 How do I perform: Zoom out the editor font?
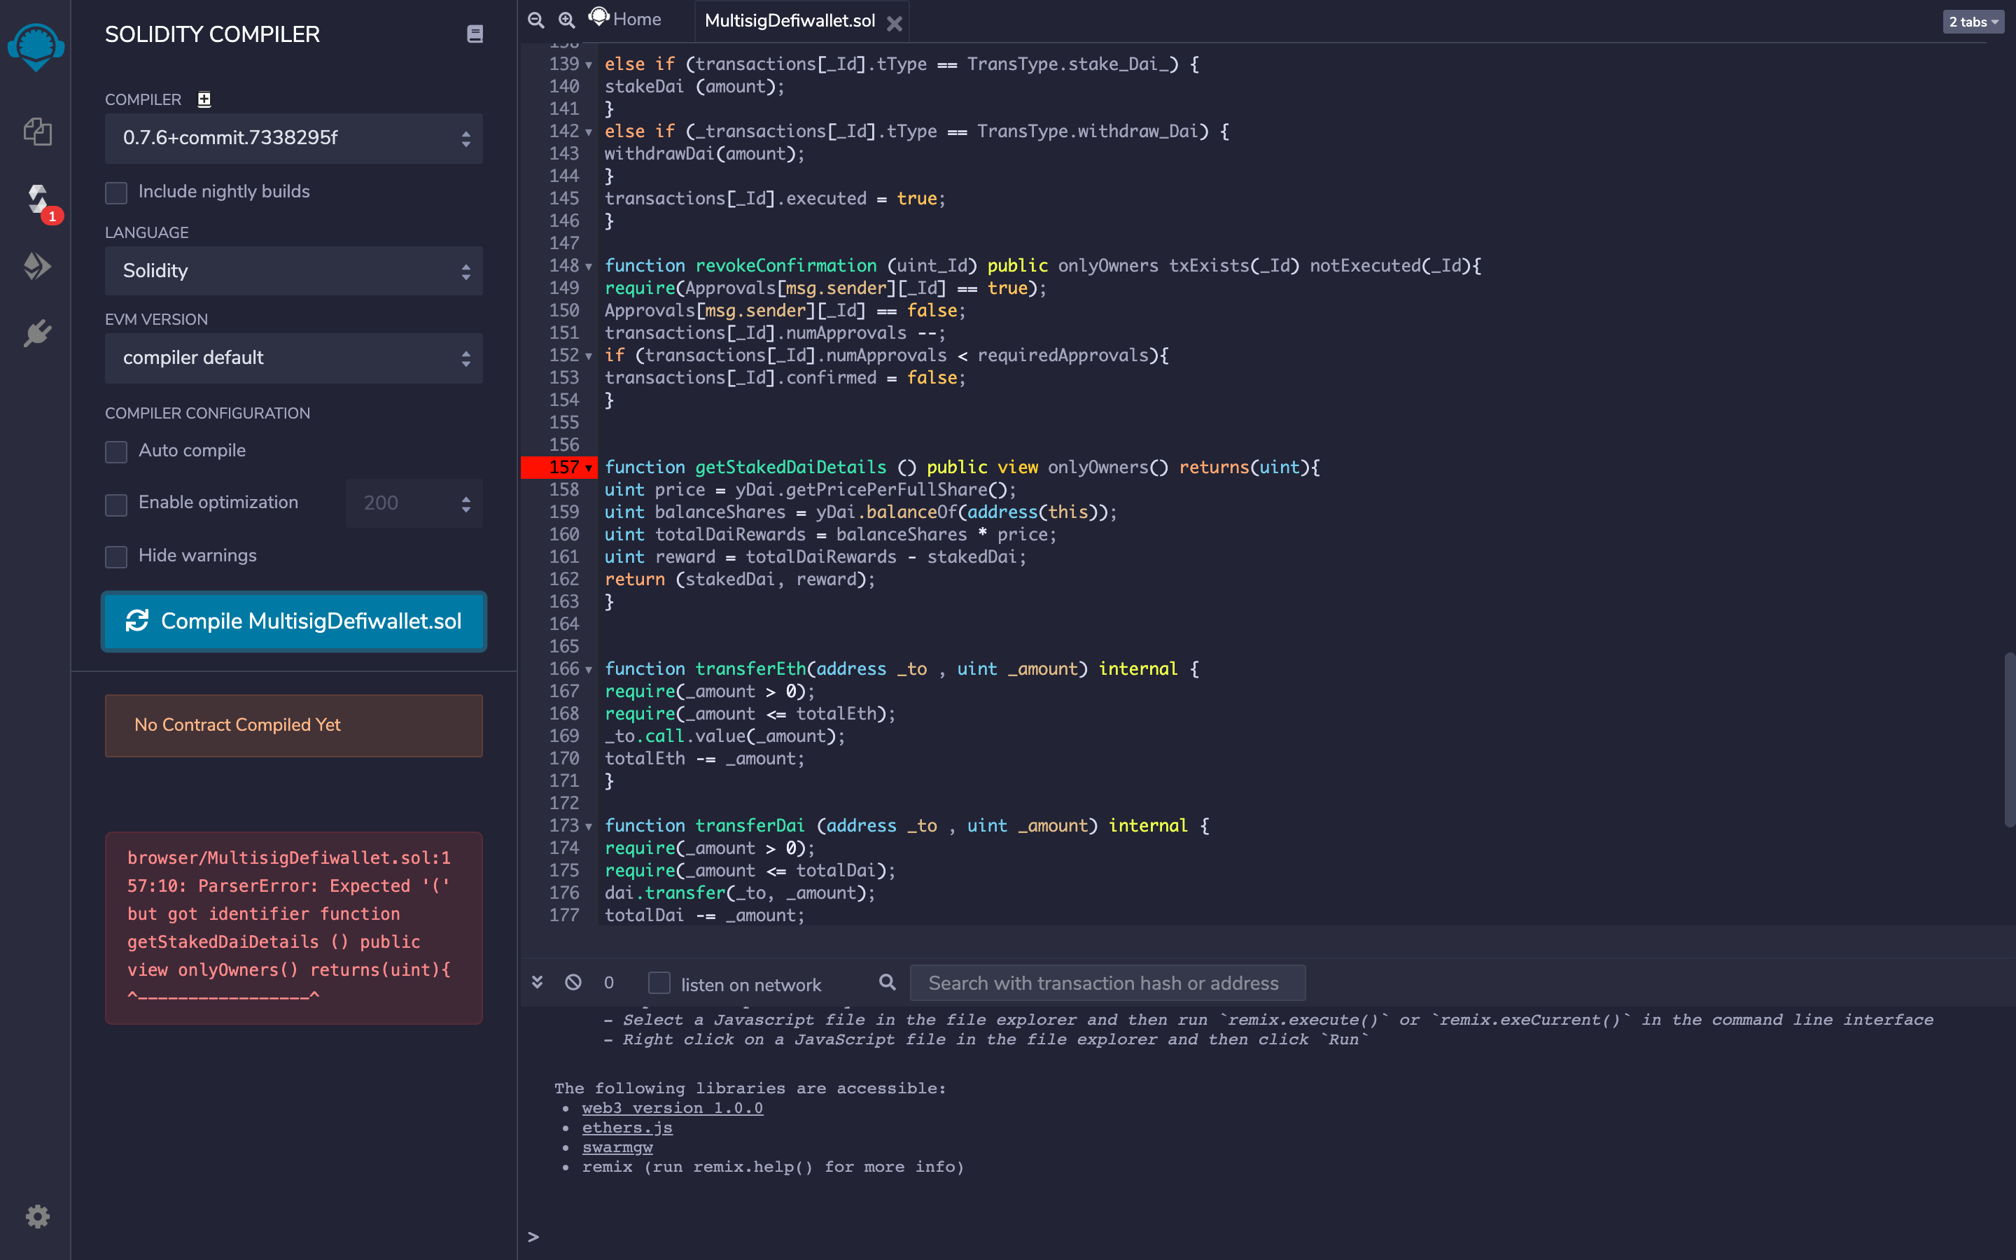[x=535, y=20]
